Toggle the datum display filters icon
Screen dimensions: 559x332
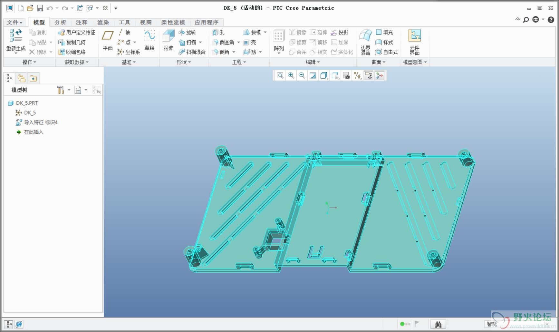357,75
